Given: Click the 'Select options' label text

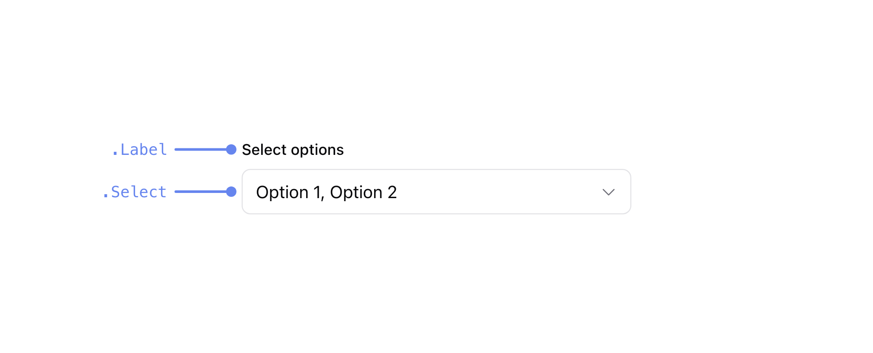Looking at the screenshot, I should [292, 150].
